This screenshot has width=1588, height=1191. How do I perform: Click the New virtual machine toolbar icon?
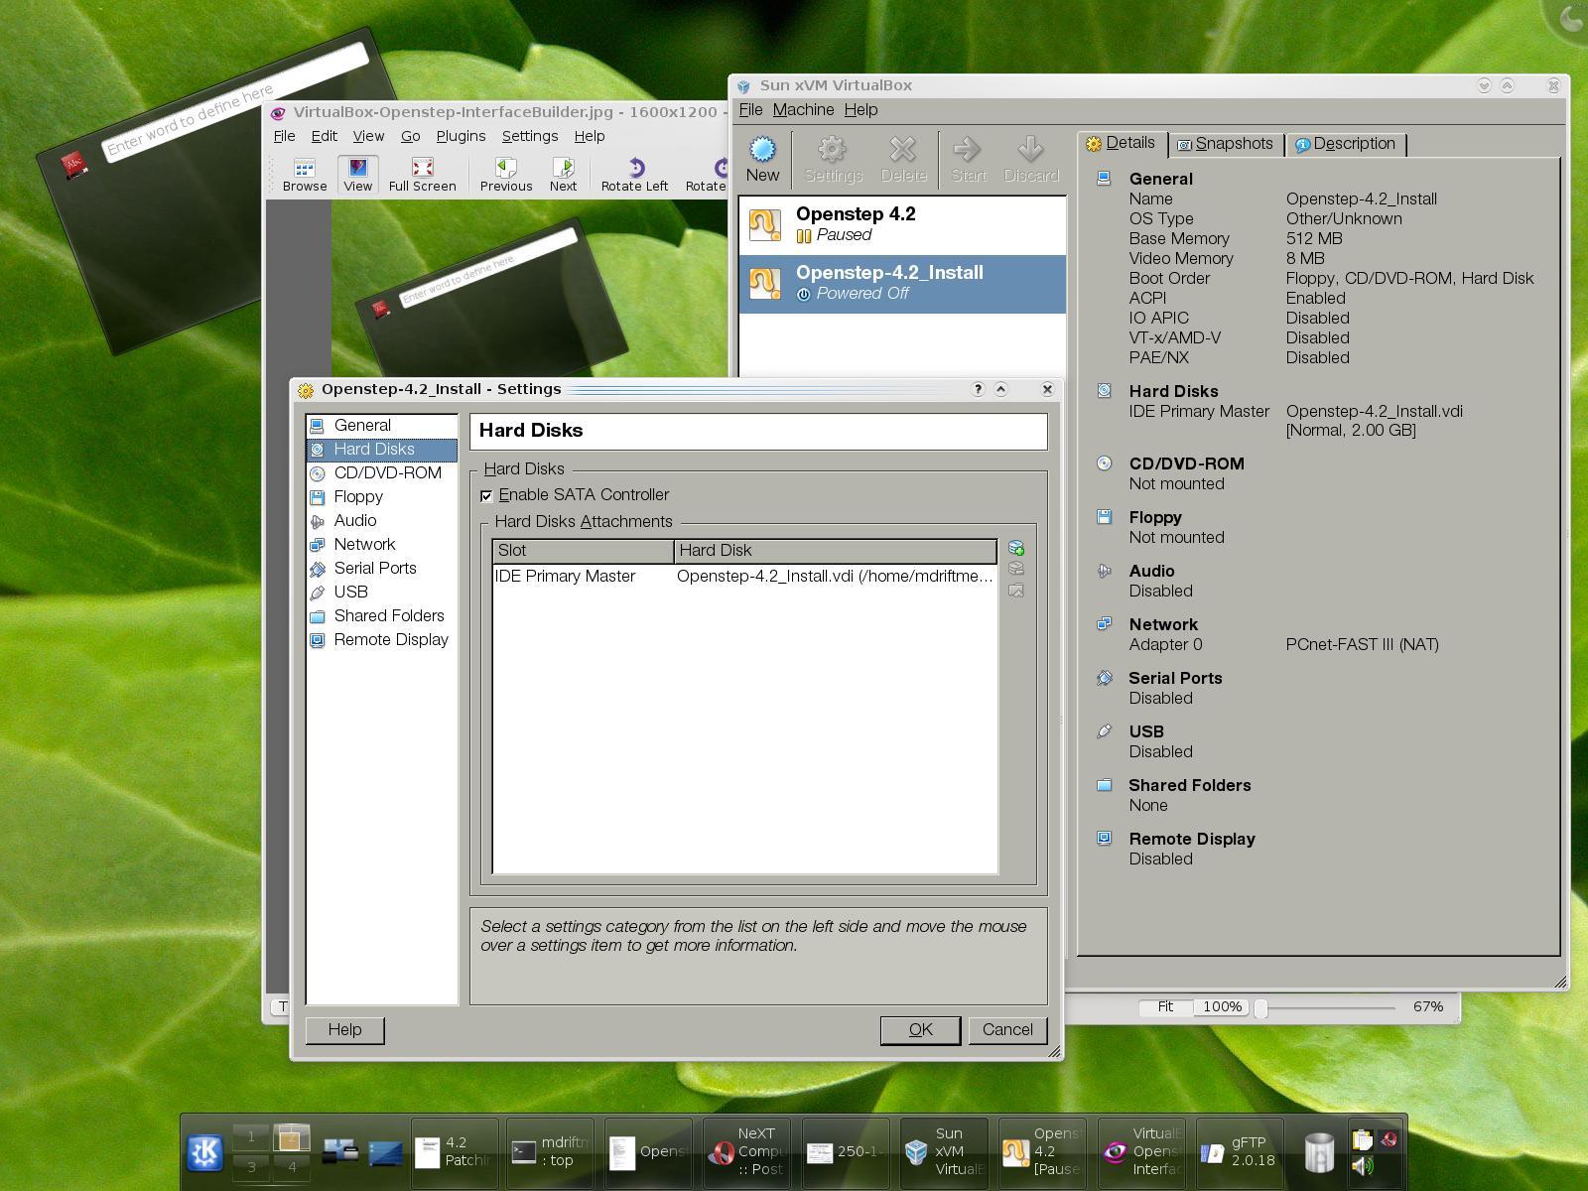(x=762, y=159)
